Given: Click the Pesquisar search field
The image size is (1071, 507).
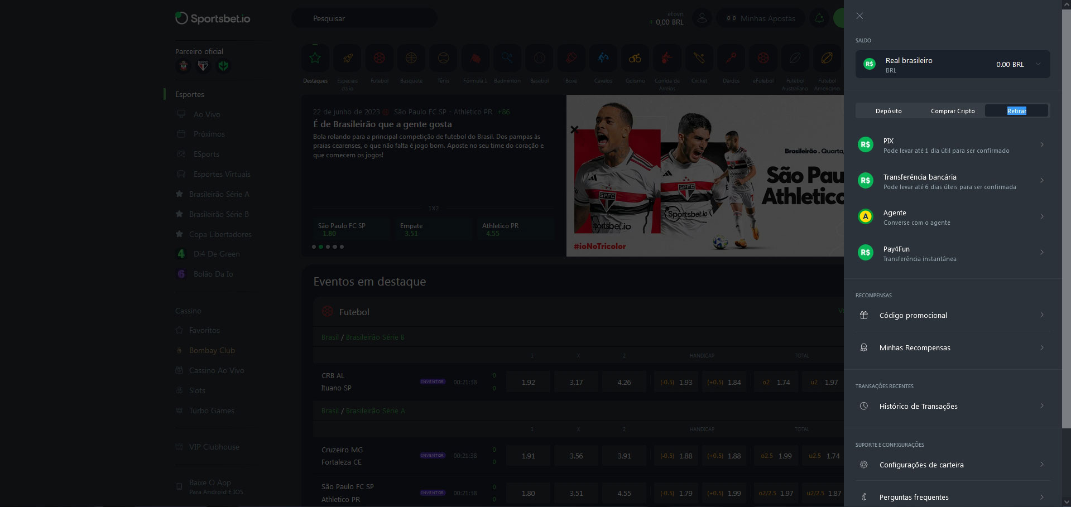Looking at the screenshot, I should pos(364,18).
